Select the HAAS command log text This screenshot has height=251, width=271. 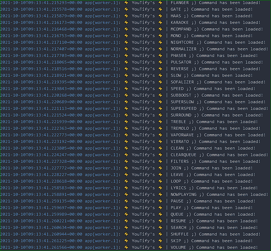212,16
